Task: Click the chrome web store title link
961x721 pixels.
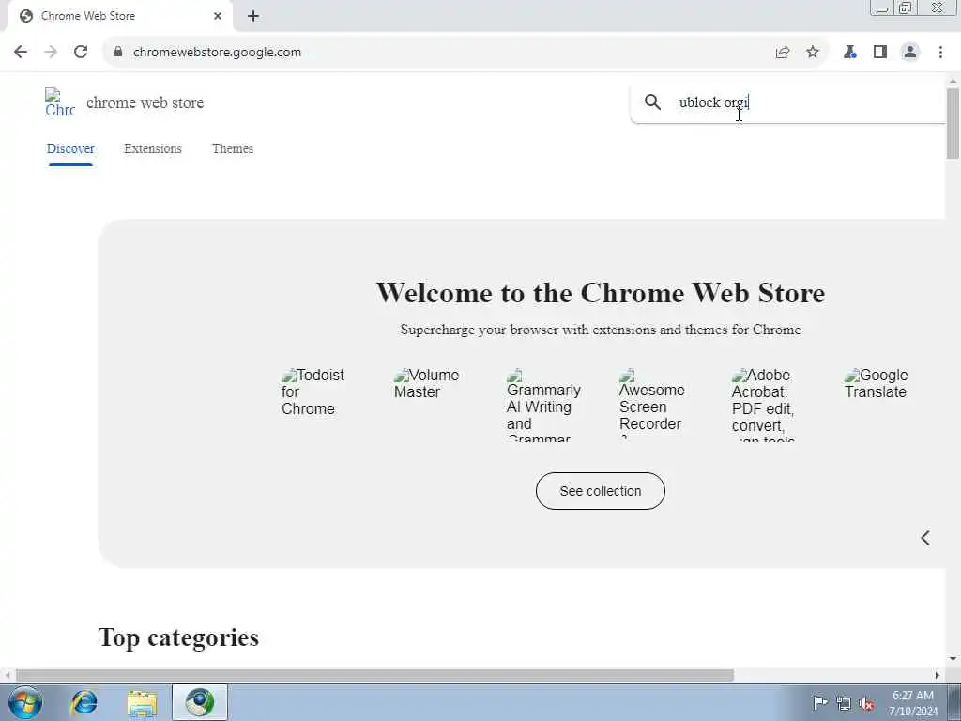Action: [145, 102]
